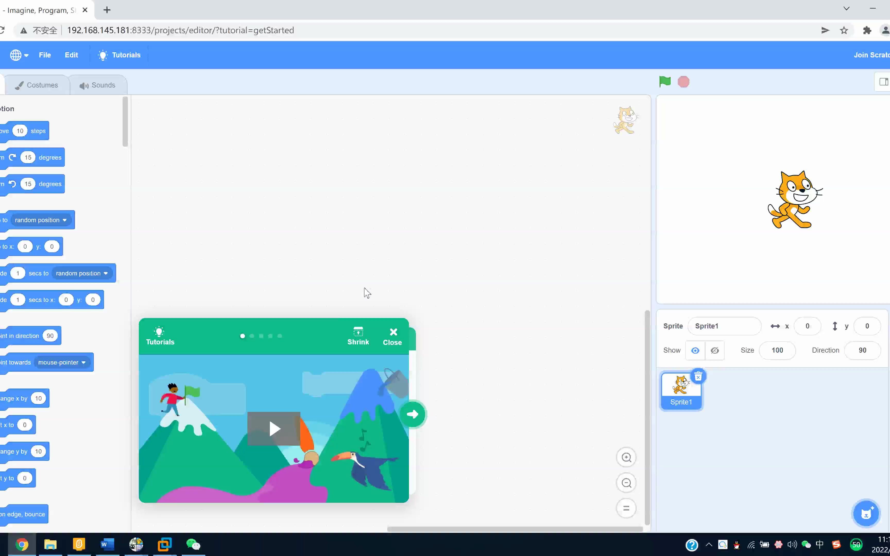Open the File menu
890x556 pixels.
click(45, 55)
